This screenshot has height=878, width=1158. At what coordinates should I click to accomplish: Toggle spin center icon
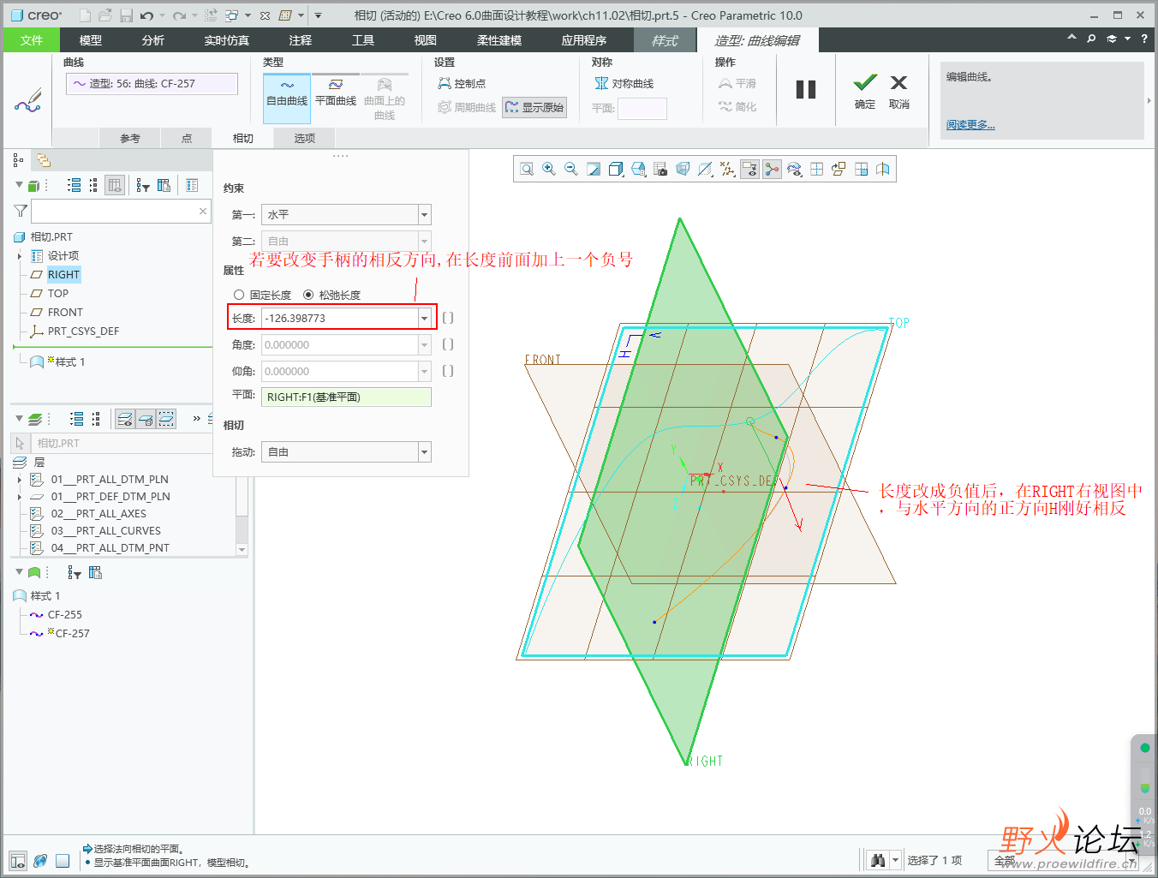point(772,169)
